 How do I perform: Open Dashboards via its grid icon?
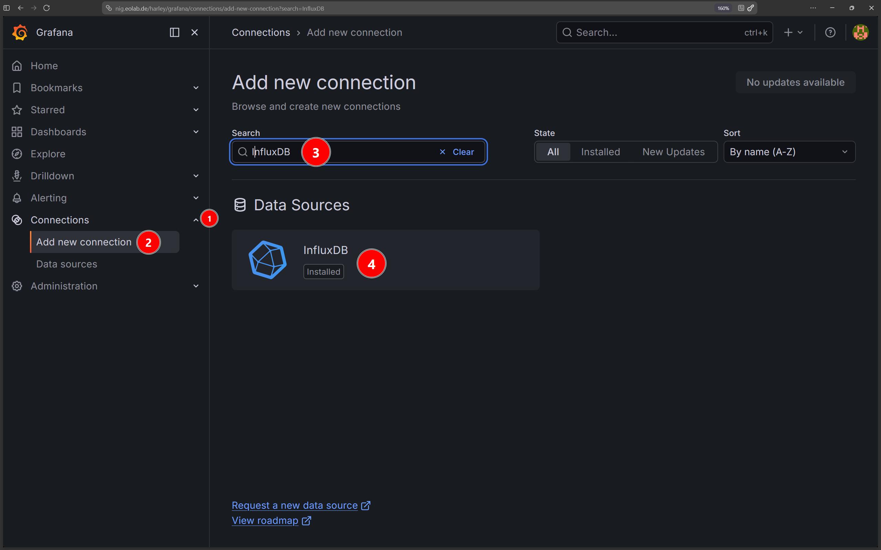pyautogui.click(x=17, y=132)
